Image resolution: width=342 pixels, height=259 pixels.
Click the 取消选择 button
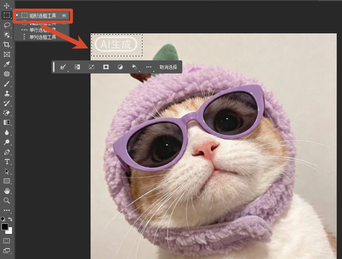(168, 67)
